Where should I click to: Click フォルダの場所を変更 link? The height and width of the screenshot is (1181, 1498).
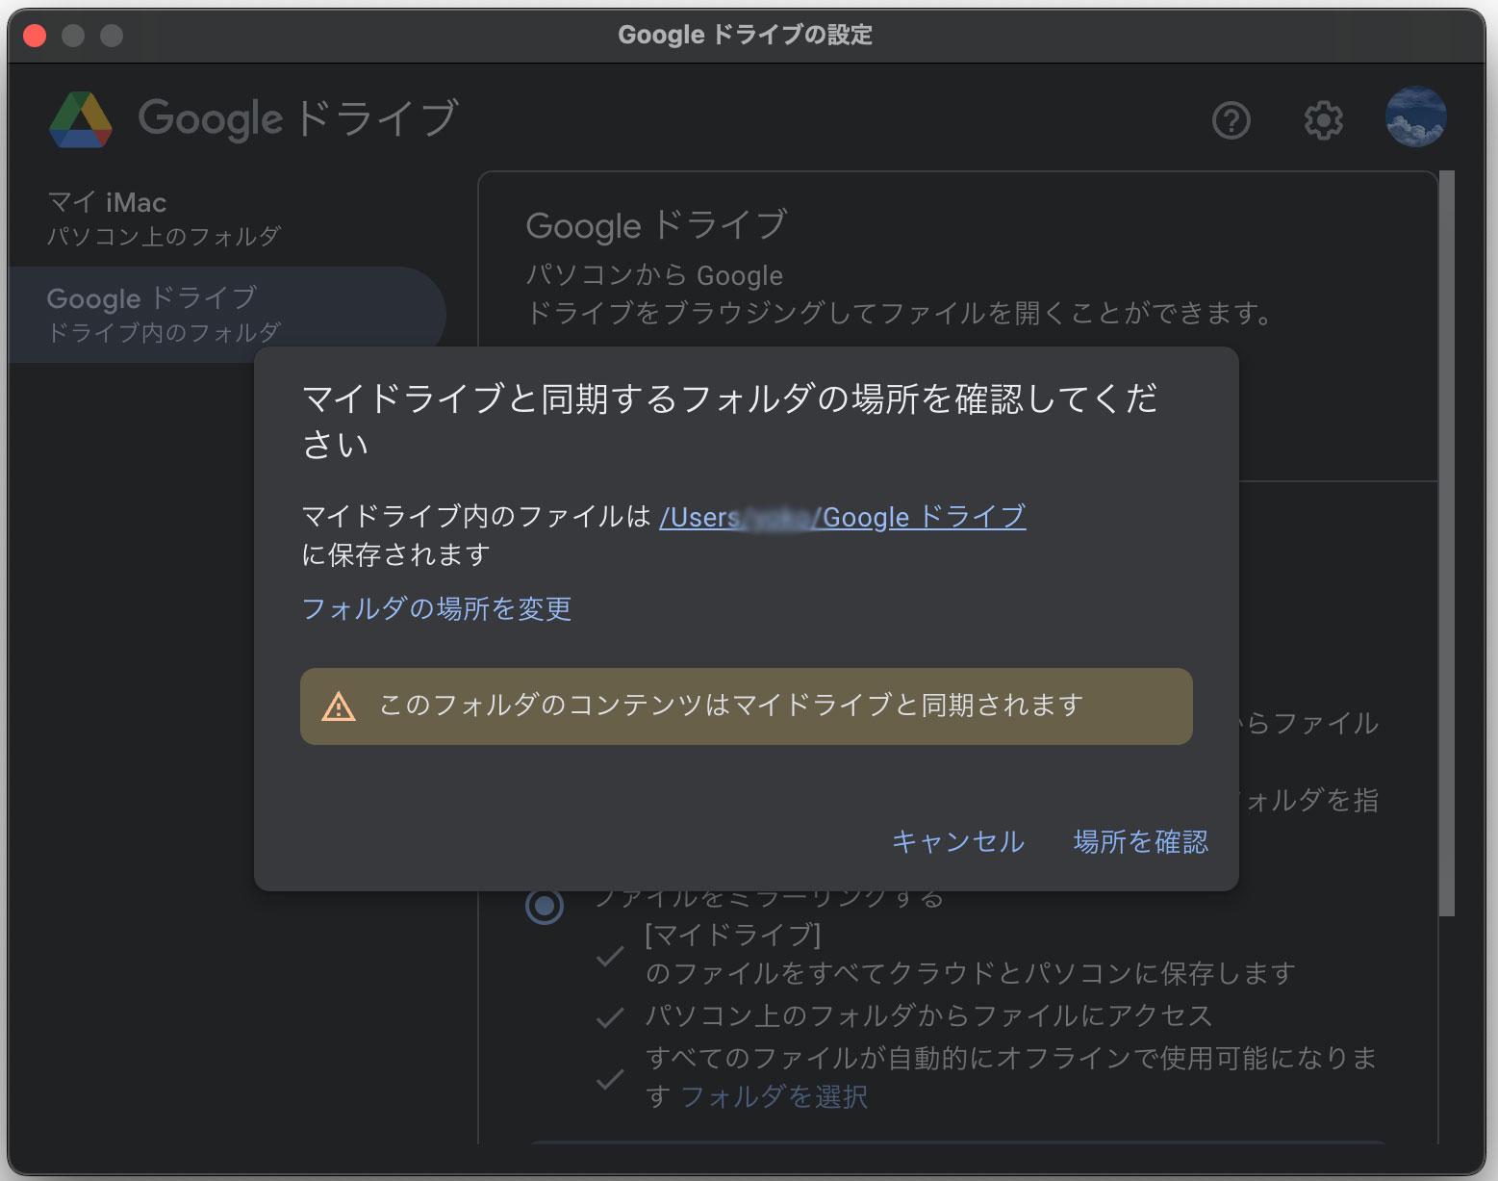pos(437,608)
